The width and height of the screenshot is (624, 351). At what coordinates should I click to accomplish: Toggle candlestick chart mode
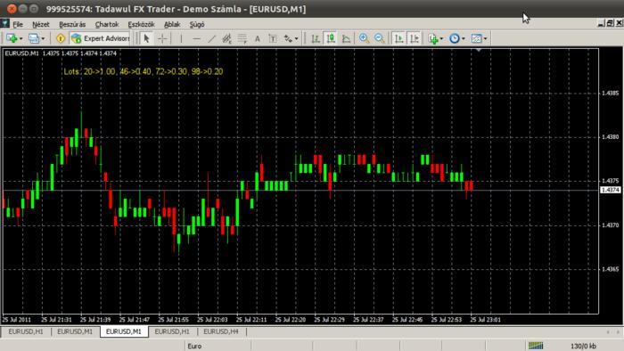[331, 38]
